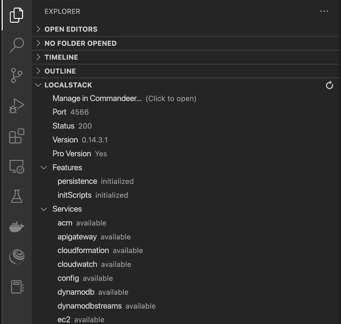Image resolution: width=341 pixels, height=324 pixels.
Task: Select the persistence initialized item
Action: coord(185,181)
